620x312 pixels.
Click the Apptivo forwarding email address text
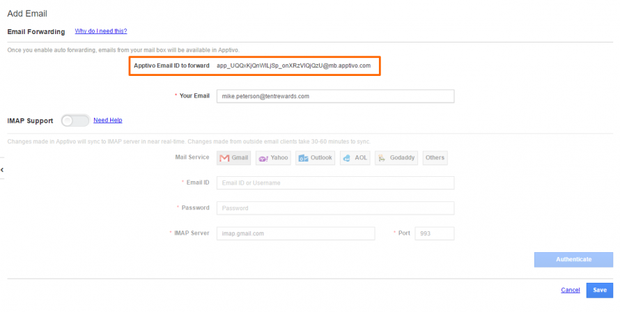293,65
